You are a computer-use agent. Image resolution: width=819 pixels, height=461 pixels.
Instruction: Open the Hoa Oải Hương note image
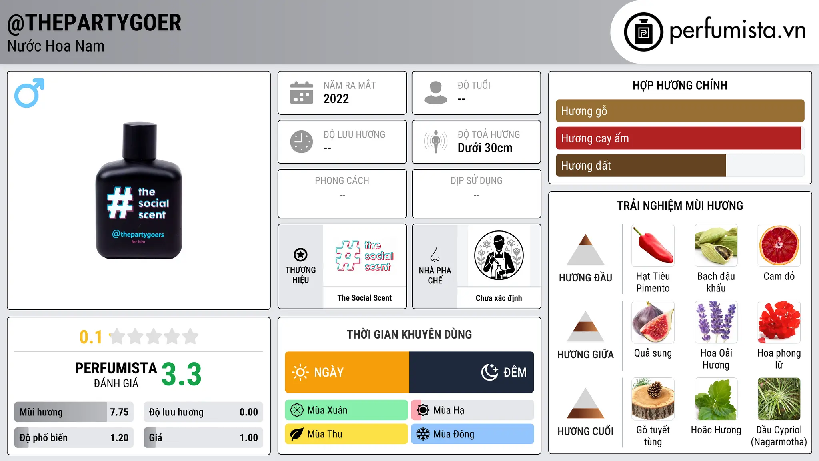pos(716,322)
